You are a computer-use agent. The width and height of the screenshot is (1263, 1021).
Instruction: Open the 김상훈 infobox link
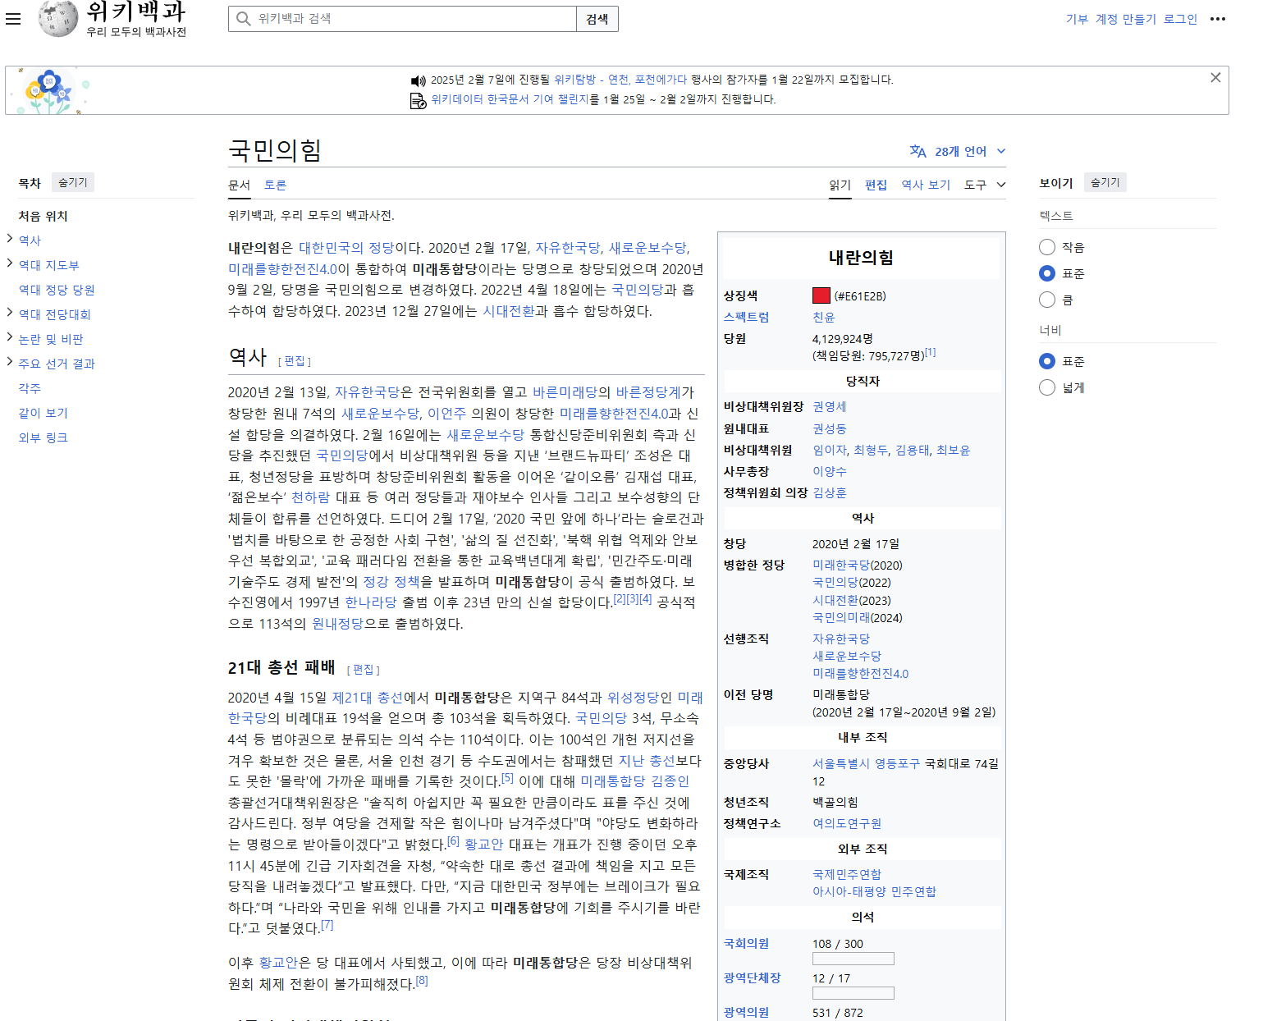coord(830,492)
